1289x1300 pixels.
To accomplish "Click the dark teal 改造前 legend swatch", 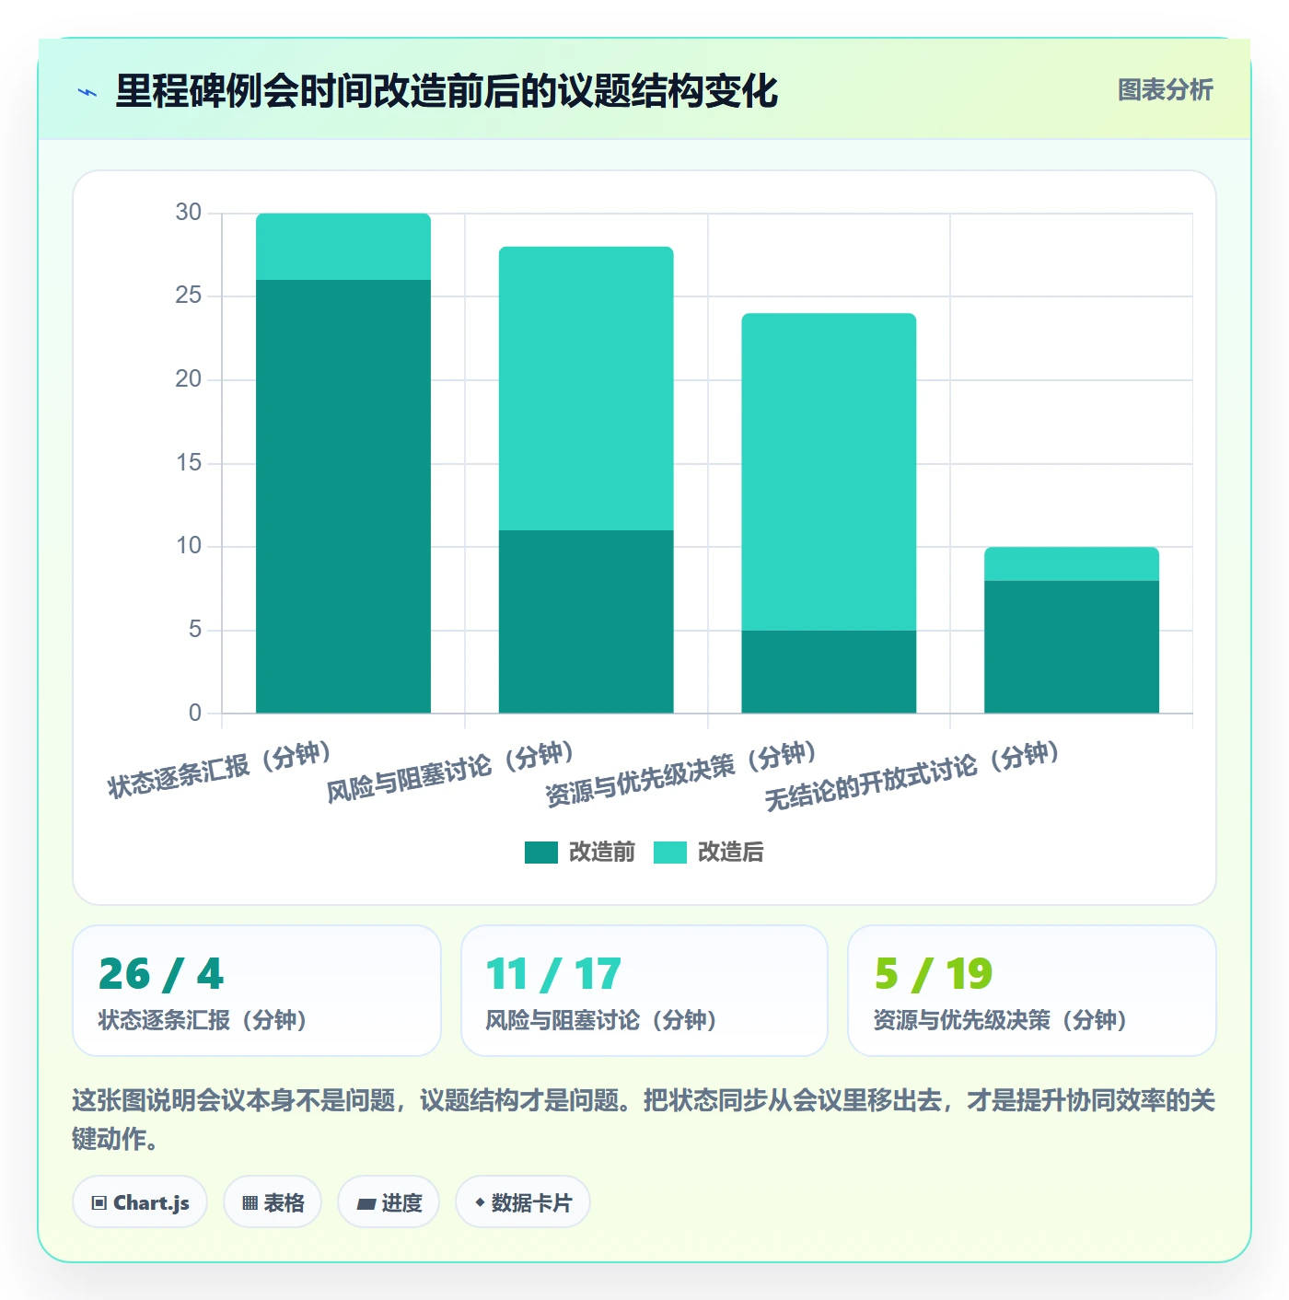I will [x=541, y=853].
